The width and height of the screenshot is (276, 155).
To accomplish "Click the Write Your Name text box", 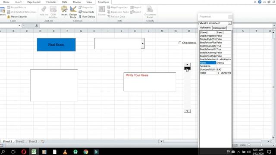I will [x=150, y=82].
